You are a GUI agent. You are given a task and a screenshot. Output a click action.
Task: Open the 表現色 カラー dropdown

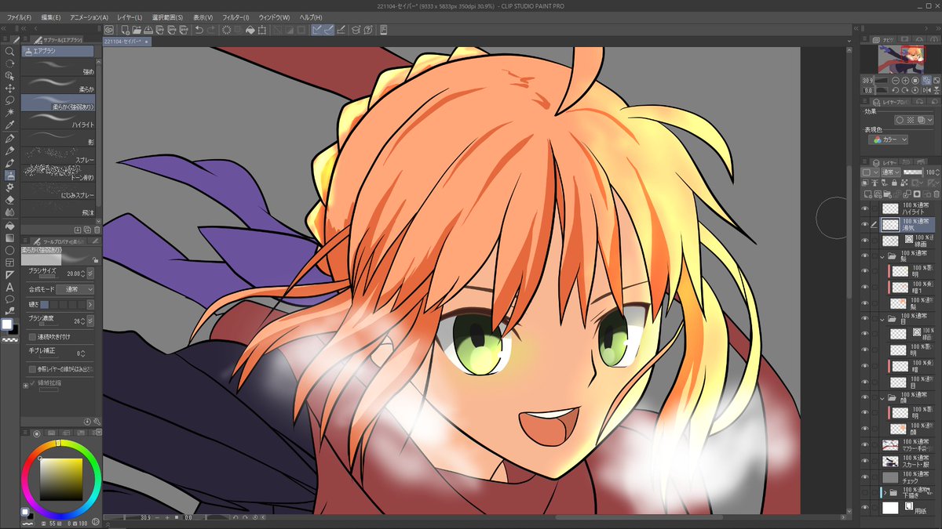[x=889, y=139]
